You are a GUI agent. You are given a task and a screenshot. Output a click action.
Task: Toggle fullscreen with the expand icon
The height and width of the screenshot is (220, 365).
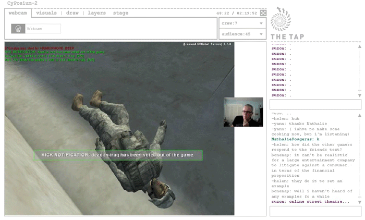tap(263, 13)
